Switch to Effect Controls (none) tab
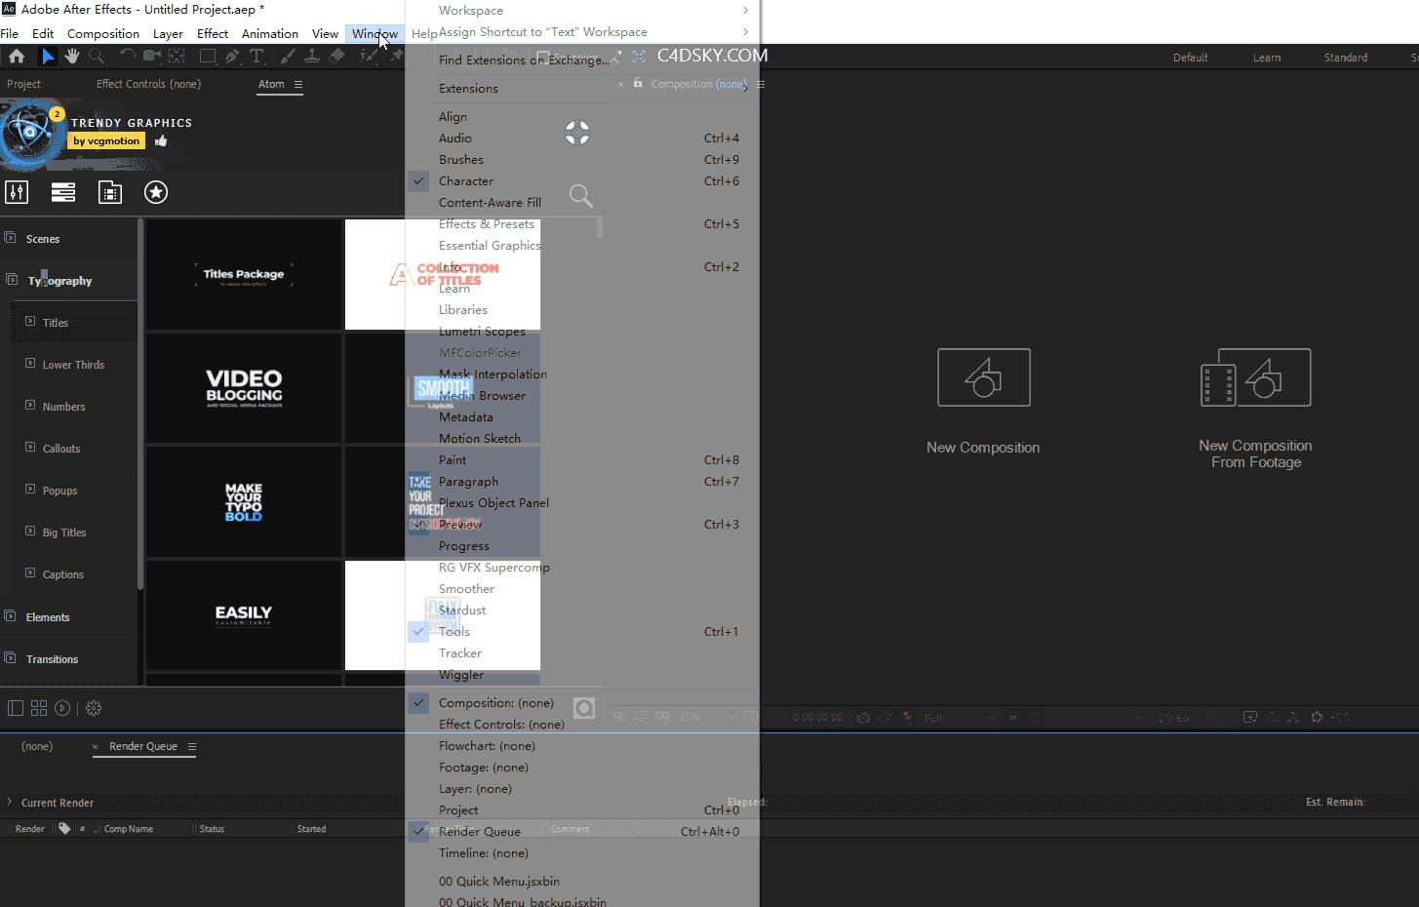 point(148,84)
